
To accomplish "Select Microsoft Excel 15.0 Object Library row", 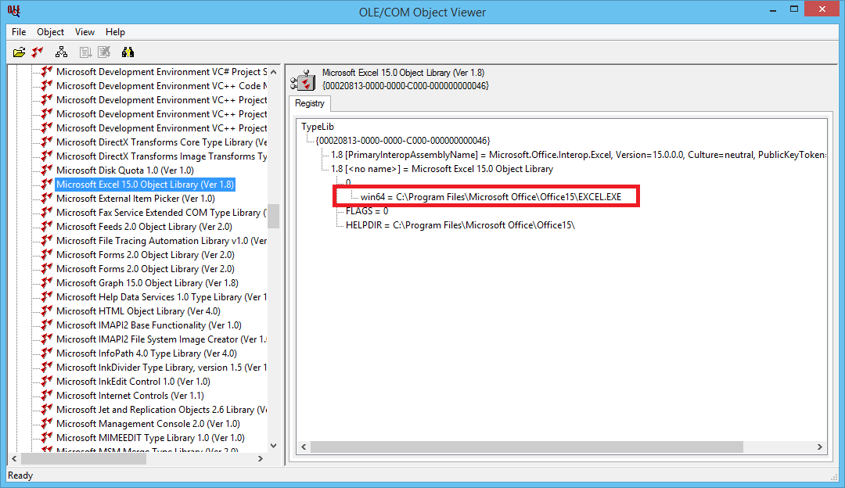I will 145,185.
